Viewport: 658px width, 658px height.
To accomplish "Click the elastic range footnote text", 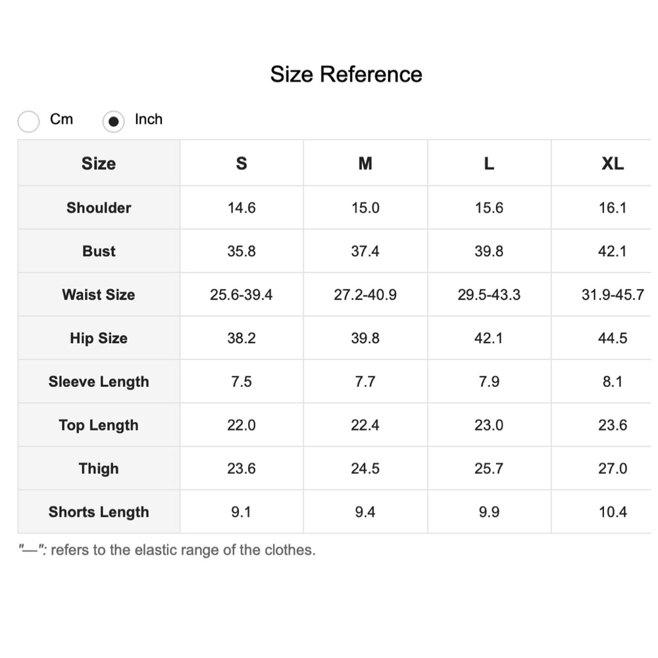I will [x=167, y=550].
